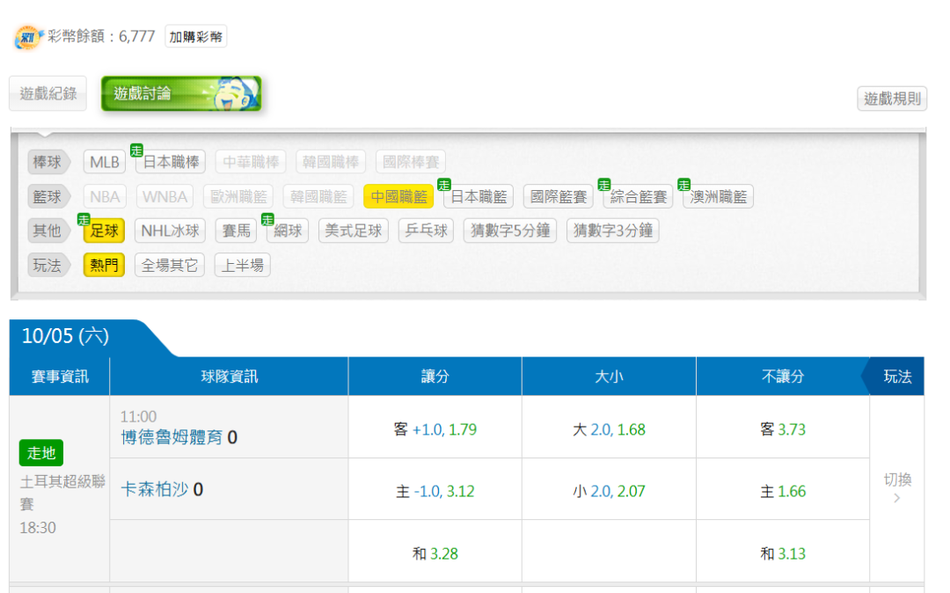Screen dimensions: 950x593
Task: Switch to the 足球 sport category
Action: 104,231
